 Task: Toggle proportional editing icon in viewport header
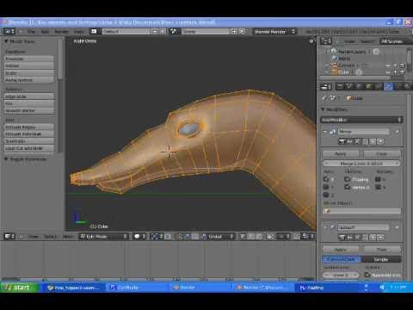click(x=284, y=237)
